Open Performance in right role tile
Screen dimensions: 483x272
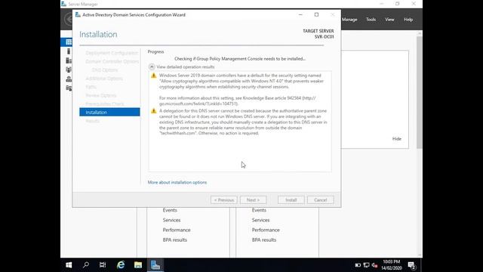[x=266, y=230]
